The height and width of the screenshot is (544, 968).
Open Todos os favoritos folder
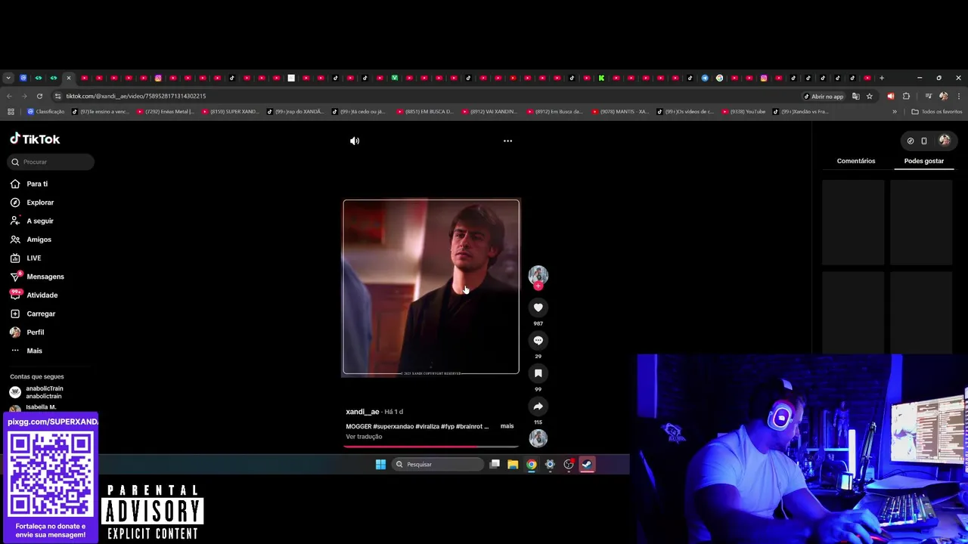[937, 112]
